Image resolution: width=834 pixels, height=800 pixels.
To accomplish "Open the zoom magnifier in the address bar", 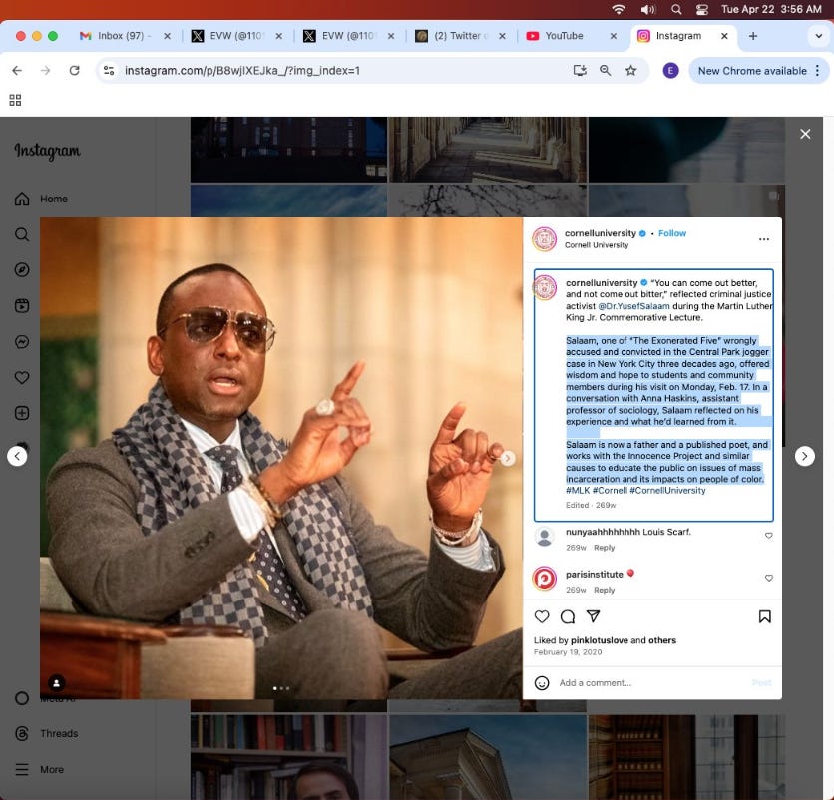I will point(606,71).
